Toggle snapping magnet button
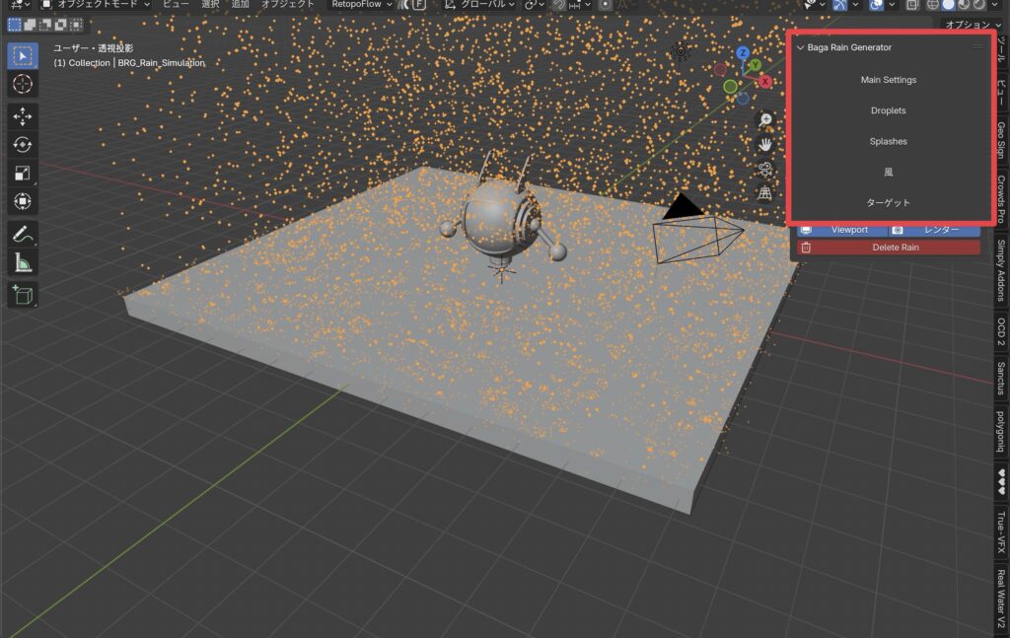 [x=559, y=5]
